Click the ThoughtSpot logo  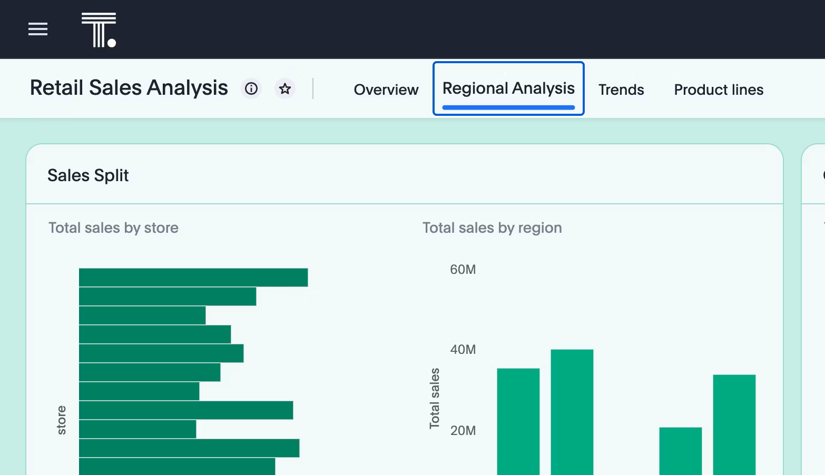point(99,30)
